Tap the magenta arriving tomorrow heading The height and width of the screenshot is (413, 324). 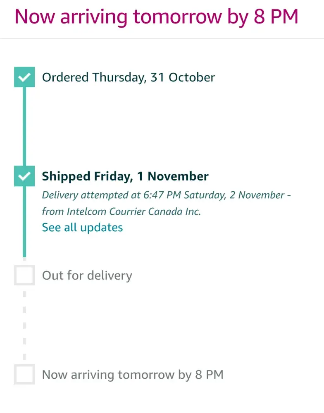click(x=156, y=17)
